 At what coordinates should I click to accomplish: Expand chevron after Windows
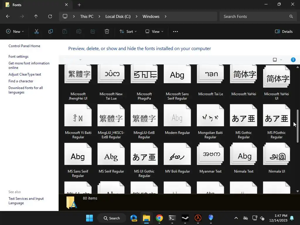click(166, 16)
